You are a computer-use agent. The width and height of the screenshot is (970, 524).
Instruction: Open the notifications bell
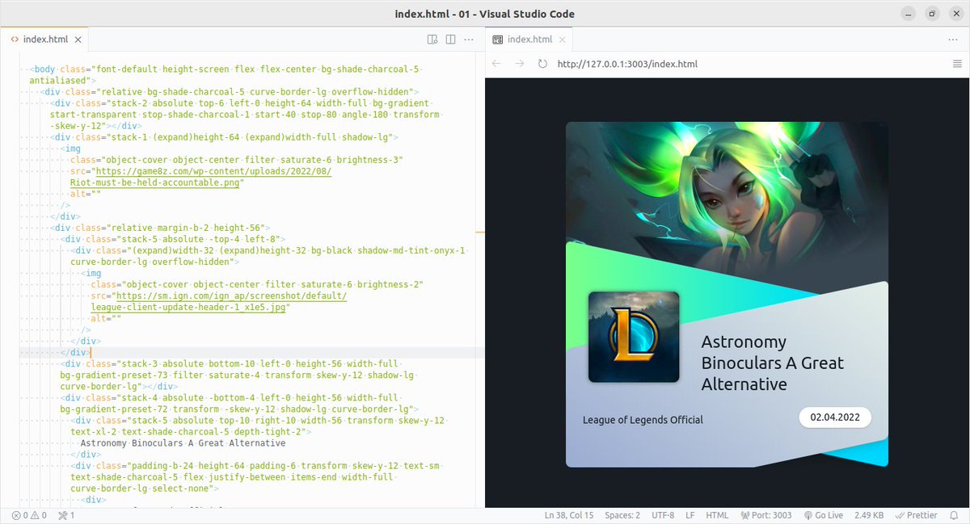click(x=955, y=515)
